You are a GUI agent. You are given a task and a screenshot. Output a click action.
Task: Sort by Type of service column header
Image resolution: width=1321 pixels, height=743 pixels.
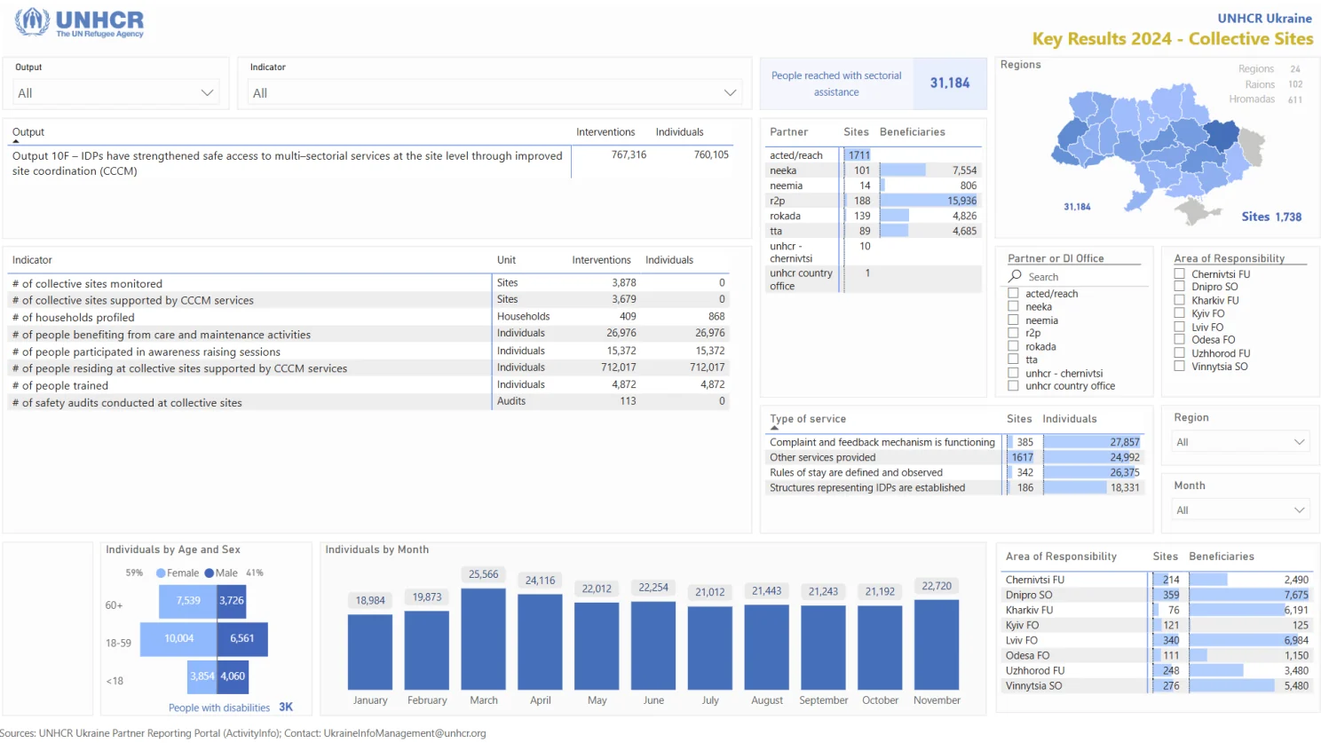(x=808, y=419)
